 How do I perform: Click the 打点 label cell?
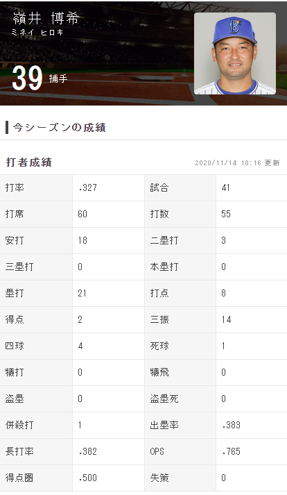pos(180,293)
